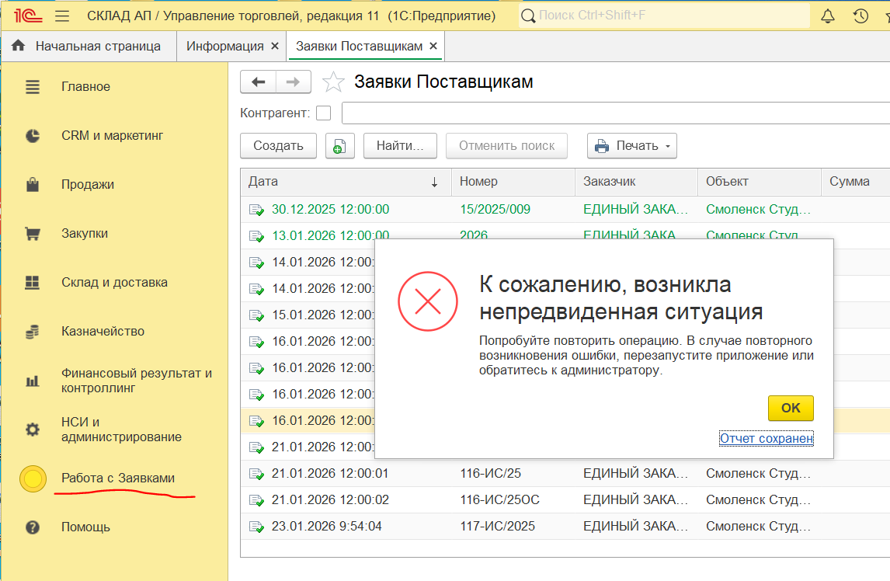This screenshot has width=890, height=581.
Task: Add Заявки Поставщикам to favorites star
Action: [x=333, y=82]
